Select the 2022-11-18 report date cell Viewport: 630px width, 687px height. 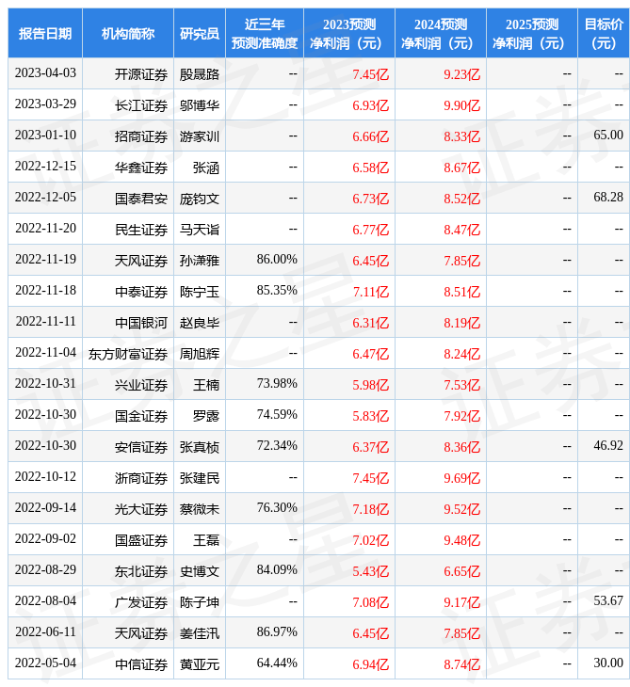(x=45, y=291)
